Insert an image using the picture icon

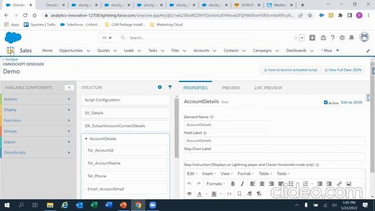coord(349,183)
